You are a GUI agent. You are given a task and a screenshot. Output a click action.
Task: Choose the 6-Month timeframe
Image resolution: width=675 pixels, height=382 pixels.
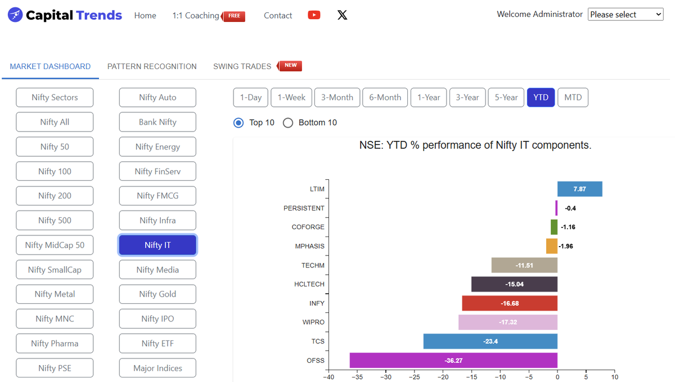pyautogui.click(x=385, y=97)
